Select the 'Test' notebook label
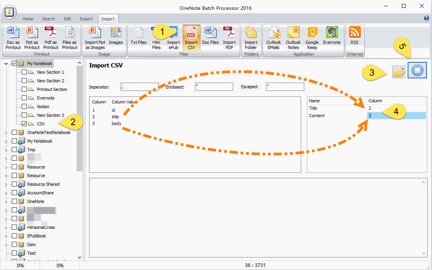This screenshot has width=432, height=270. (31, 253)
